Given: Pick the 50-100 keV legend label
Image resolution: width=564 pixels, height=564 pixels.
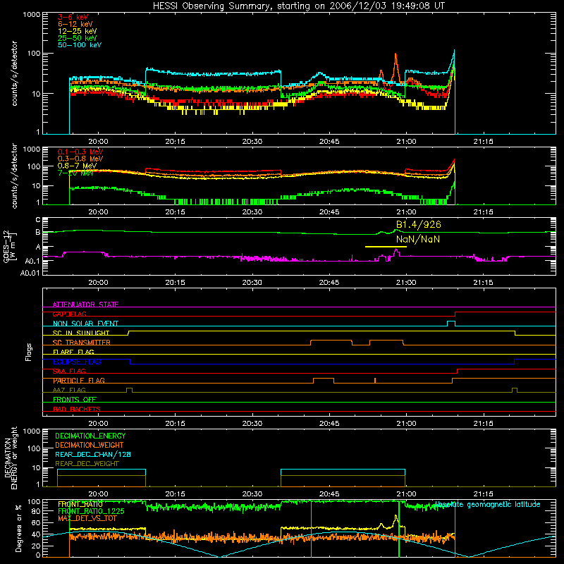Looking at the screenshot, I should (80, 45).
